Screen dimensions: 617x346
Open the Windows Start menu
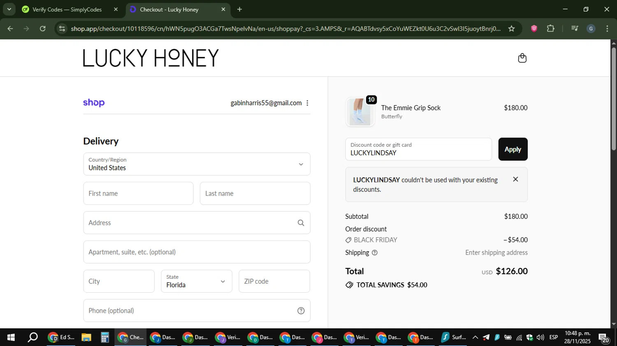tap(11, 337)
